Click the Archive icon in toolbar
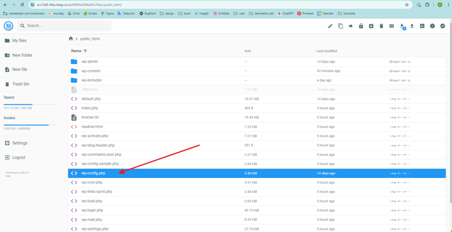452x232 pixels. point(371,26)
